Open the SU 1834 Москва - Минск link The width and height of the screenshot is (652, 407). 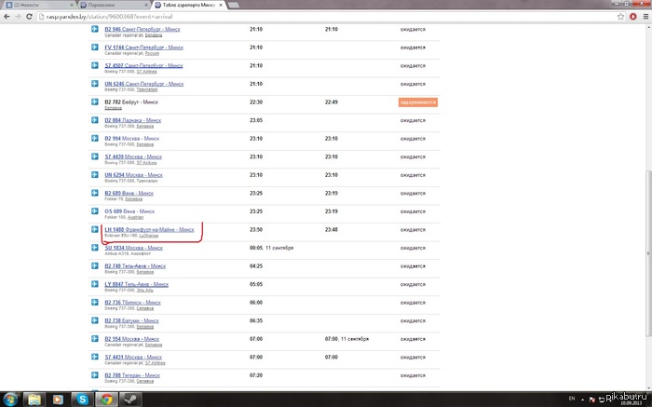[x=133, y=248]
